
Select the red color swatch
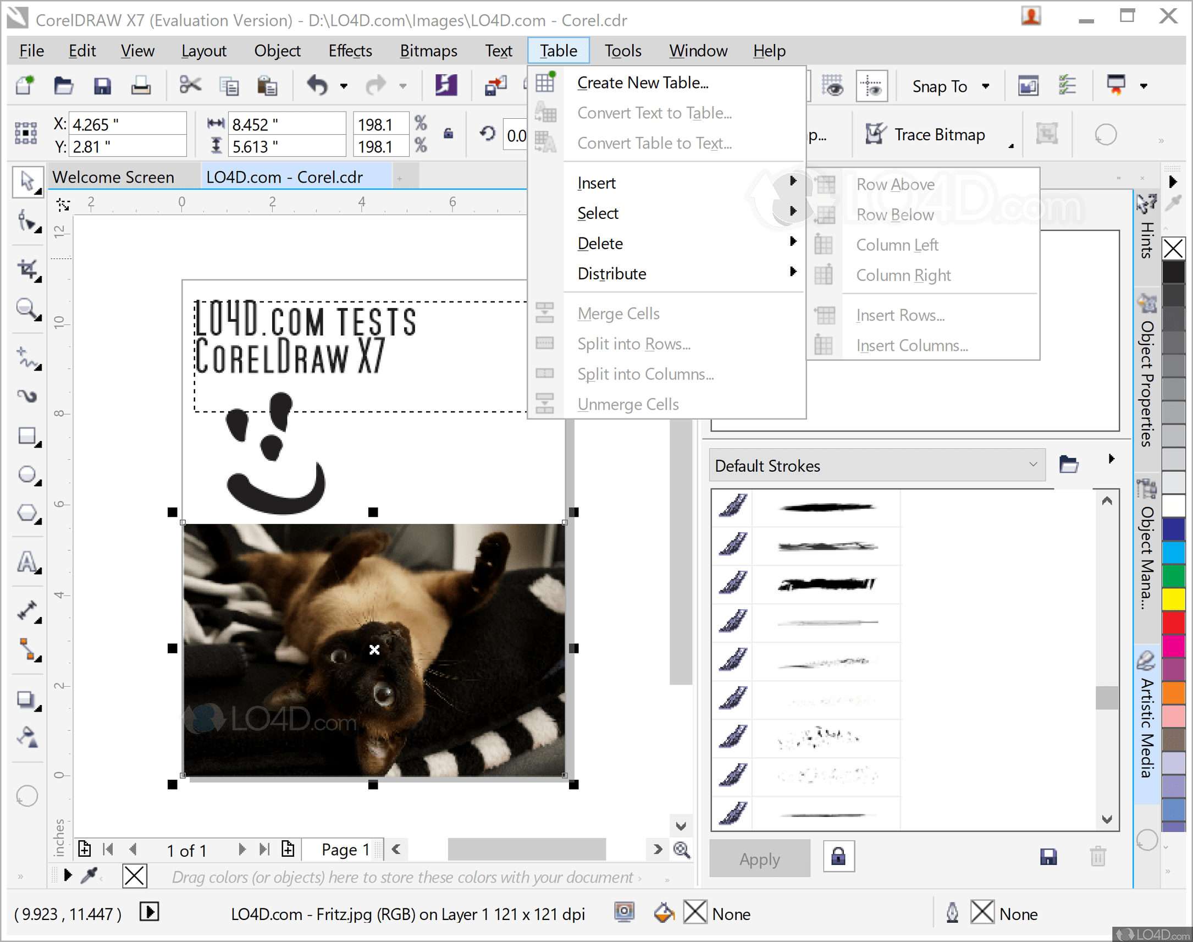coord(1173,624)
